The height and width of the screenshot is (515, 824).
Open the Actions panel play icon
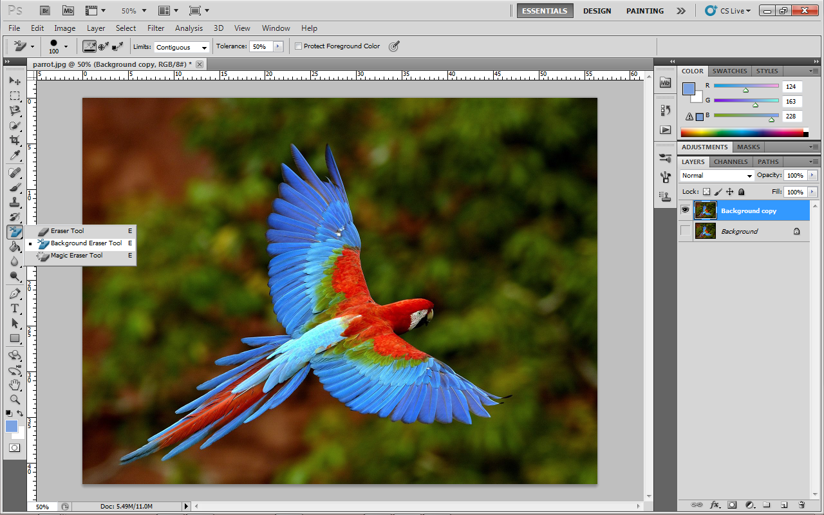click(666, 129)
